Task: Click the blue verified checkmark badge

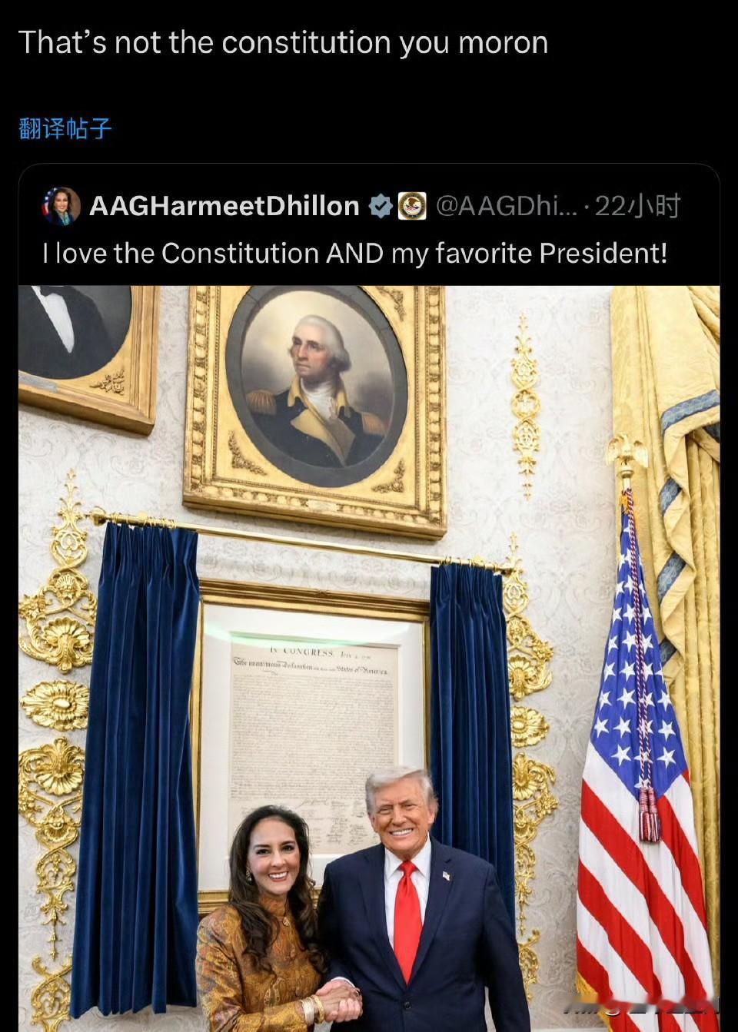Action: pos(381,206)
